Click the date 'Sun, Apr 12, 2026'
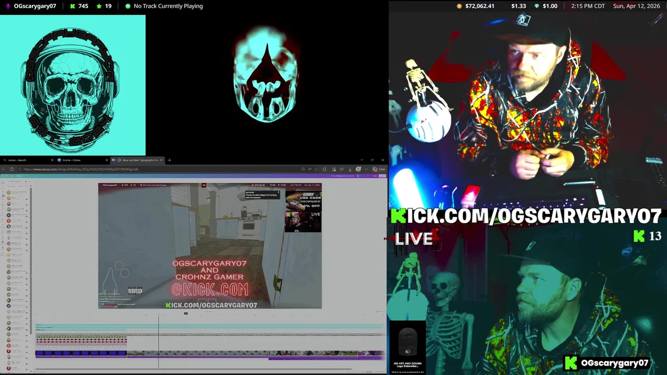Viewport: 667px width, 375px height. coord(636,6)
